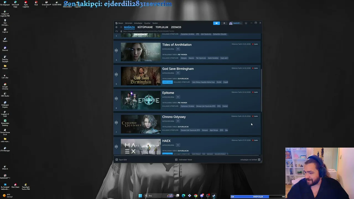Switch to the MAĞAZA tab
The image size is (354, 199).
[x=129, y=27]
